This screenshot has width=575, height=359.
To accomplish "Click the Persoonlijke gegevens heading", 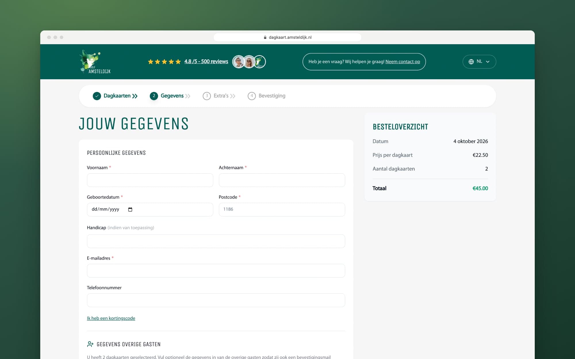I will [116, 153].
